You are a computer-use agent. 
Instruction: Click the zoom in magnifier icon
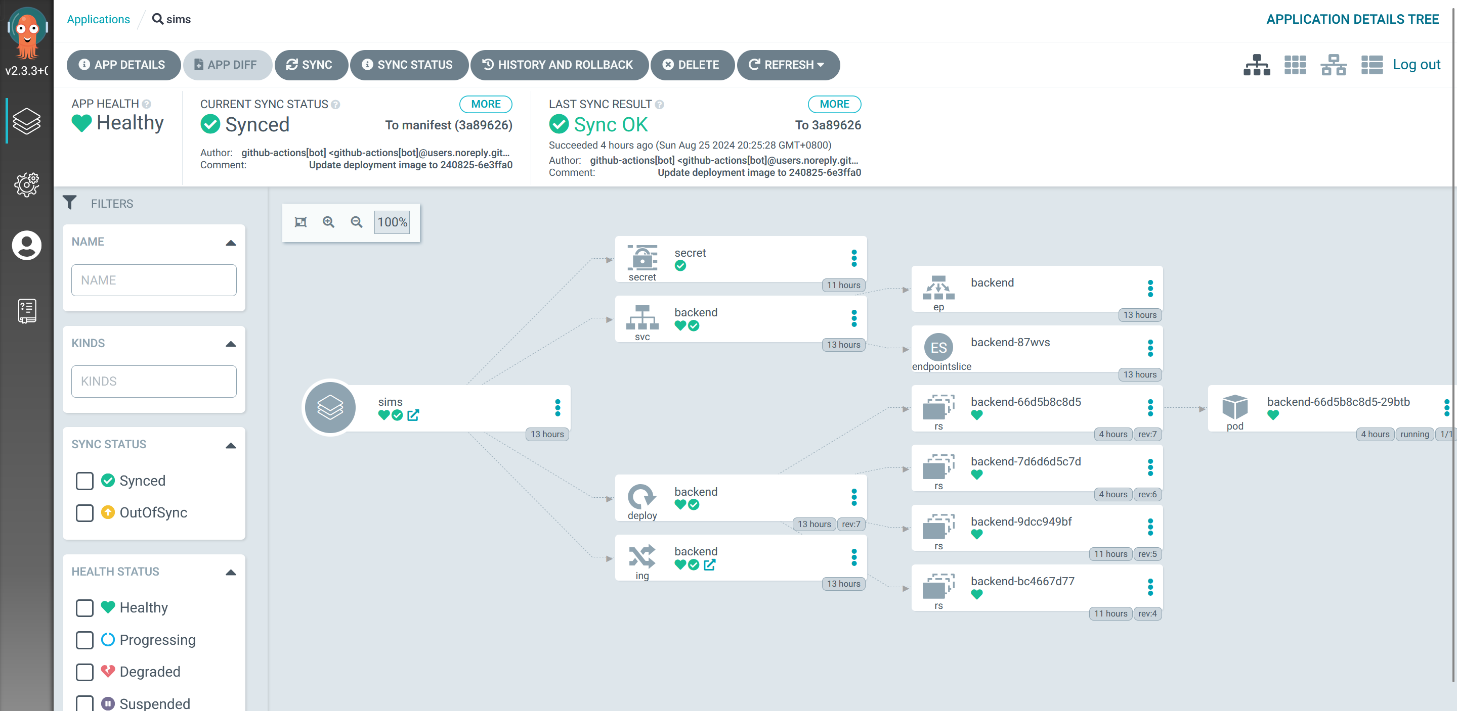tap(329, 222)
